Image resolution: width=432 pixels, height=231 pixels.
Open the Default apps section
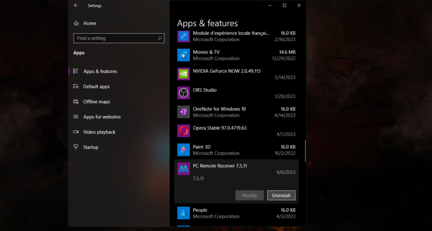[97, 86]
